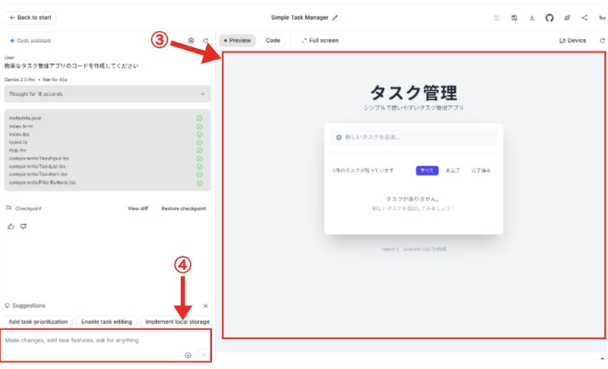Click green check beside metadata.json

click(x=199, y=118)
